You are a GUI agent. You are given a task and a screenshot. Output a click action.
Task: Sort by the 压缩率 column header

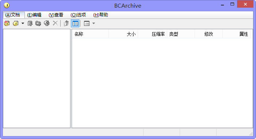[x=153, y=34]
